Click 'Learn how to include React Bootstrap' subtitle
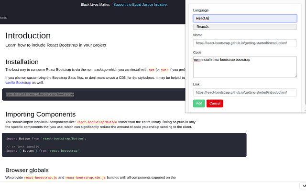 point(56,45)
